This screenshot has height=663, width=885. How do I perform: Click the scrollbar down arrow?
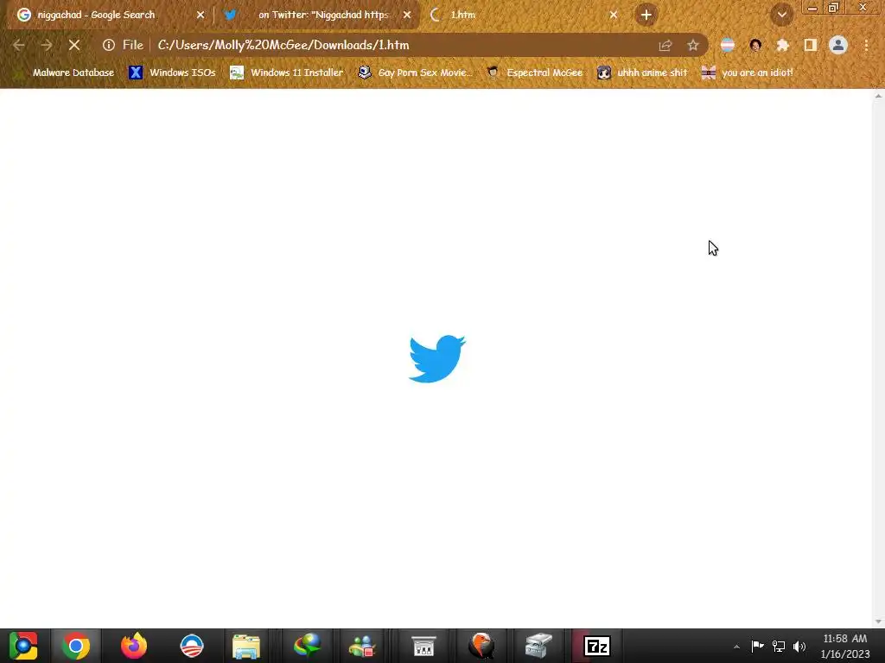click(878, 622)
